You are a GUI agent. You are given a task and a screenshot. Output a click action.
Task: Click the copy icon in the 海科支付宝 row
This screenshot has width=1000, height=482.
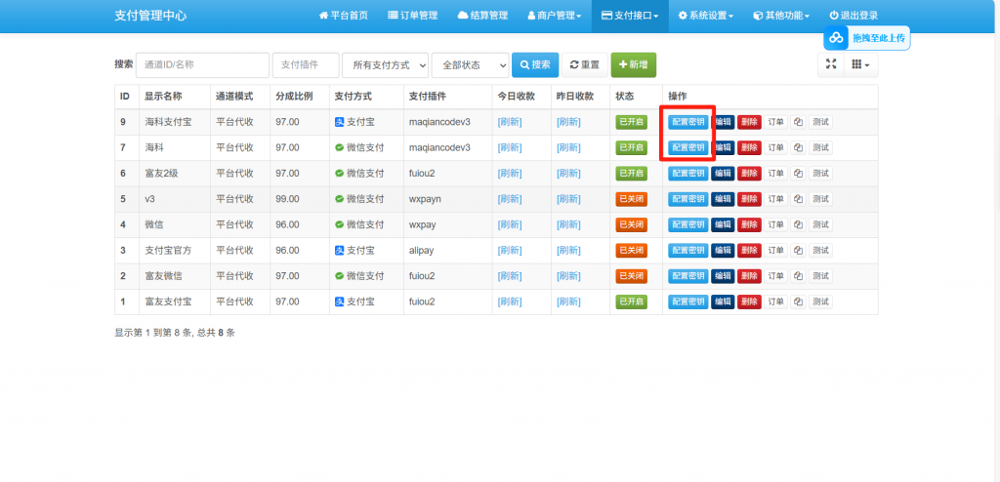click(798, 122)
